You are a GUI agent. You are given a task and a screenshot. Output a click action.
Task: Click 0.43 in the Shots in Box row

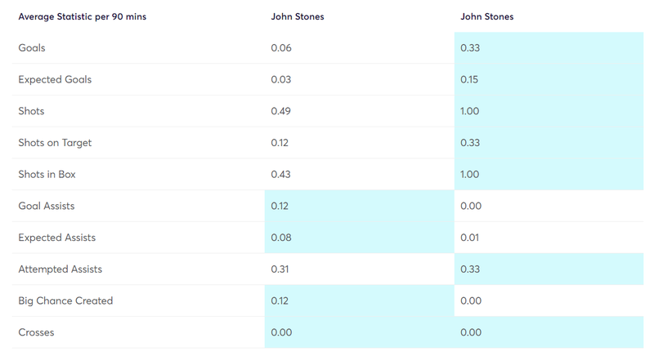pos(280,175)
